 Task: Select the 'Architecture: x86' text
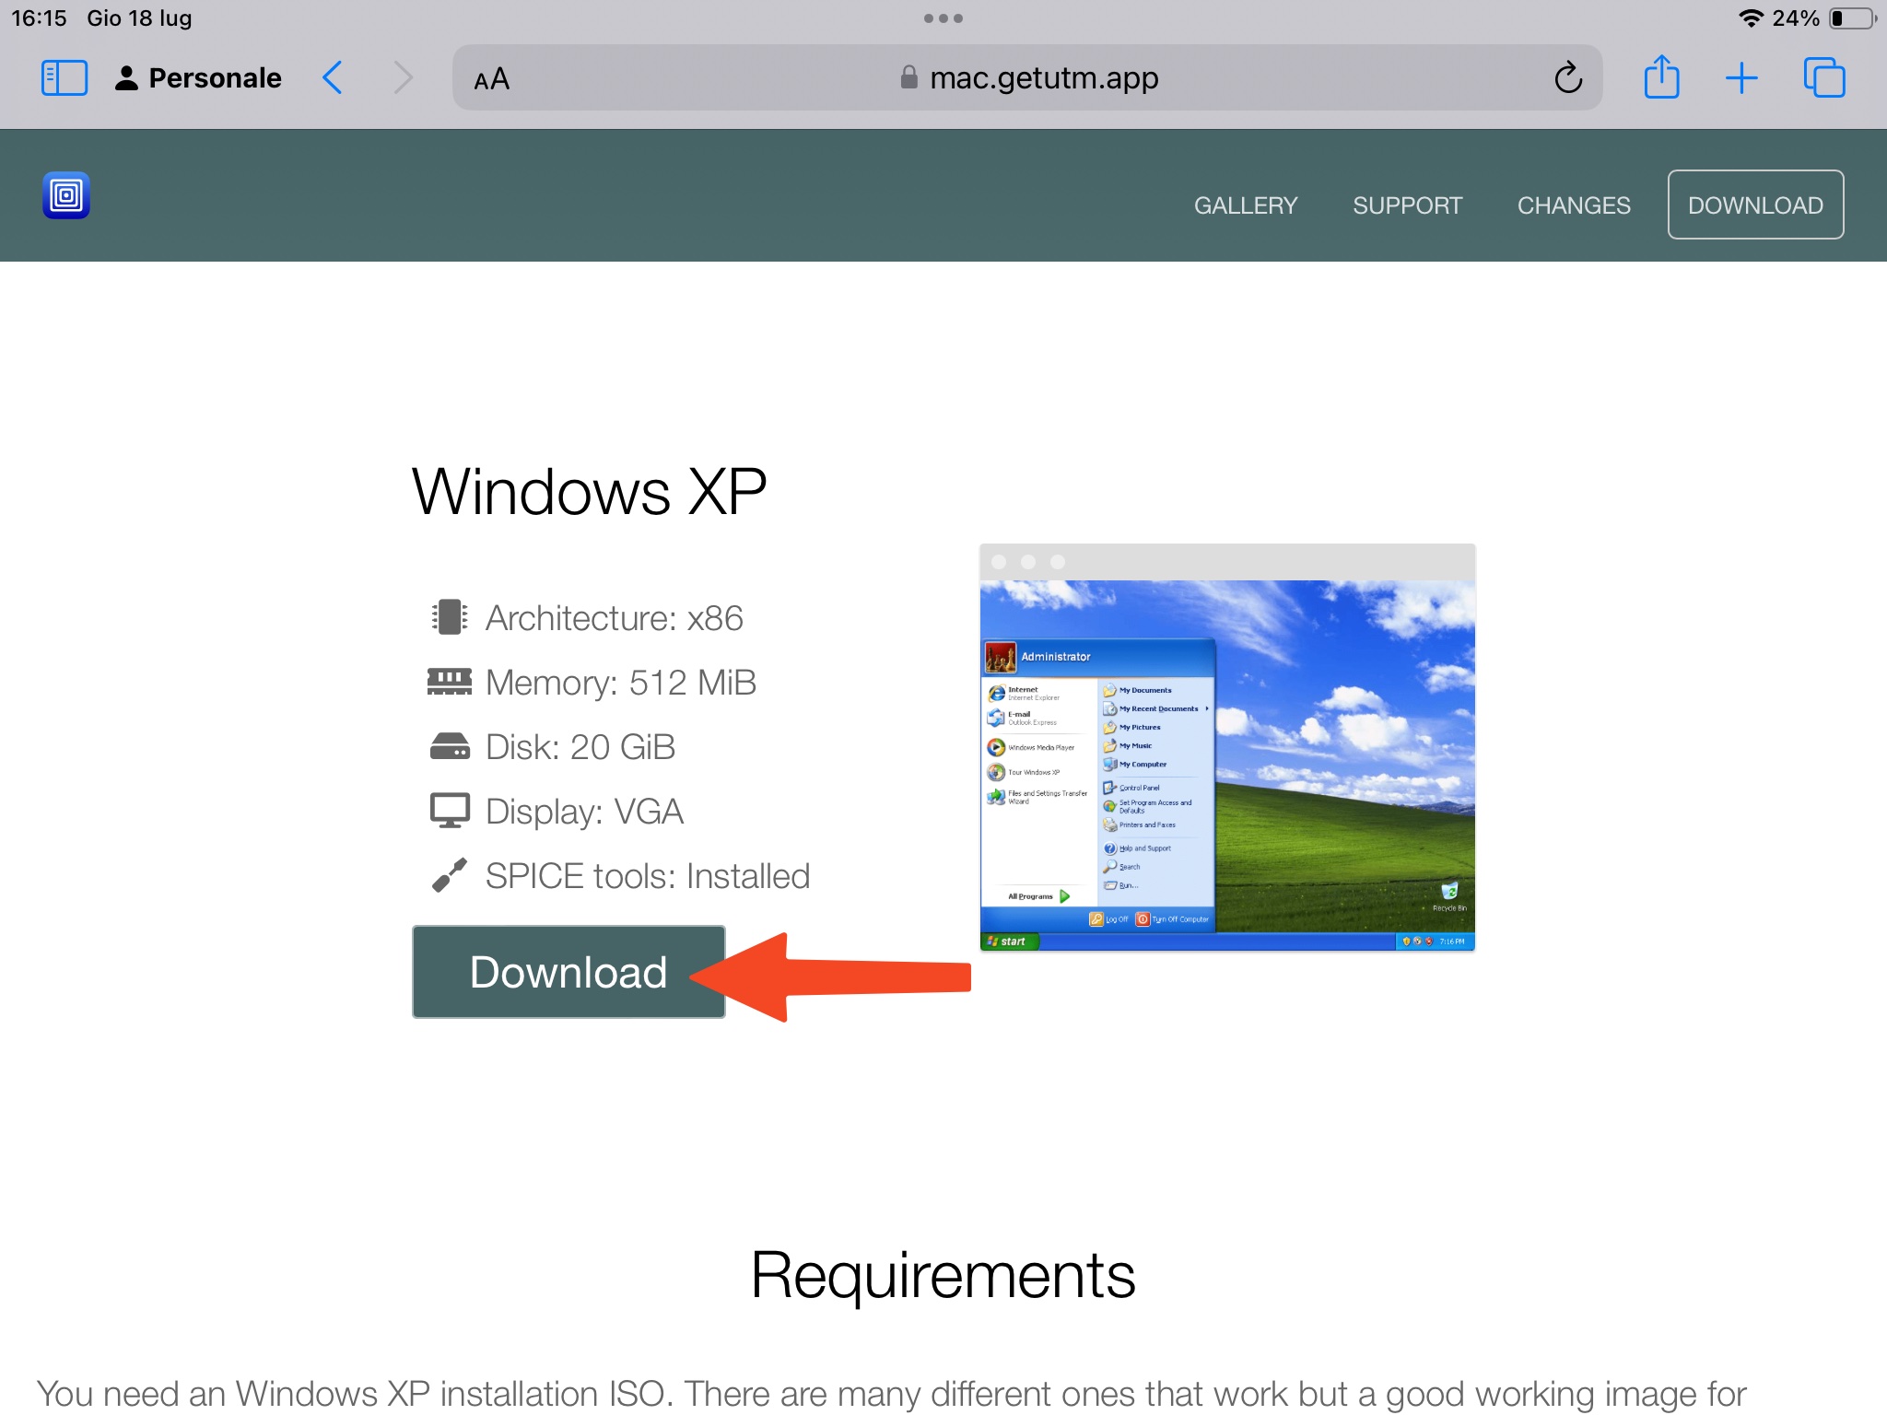(614, 618)
